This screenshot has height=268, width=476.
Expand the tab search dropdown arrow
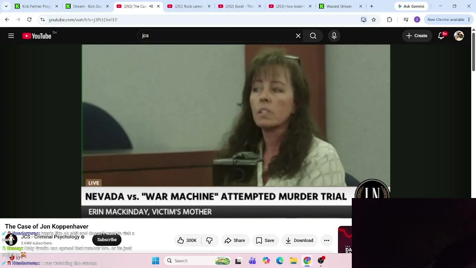(6, 6)
